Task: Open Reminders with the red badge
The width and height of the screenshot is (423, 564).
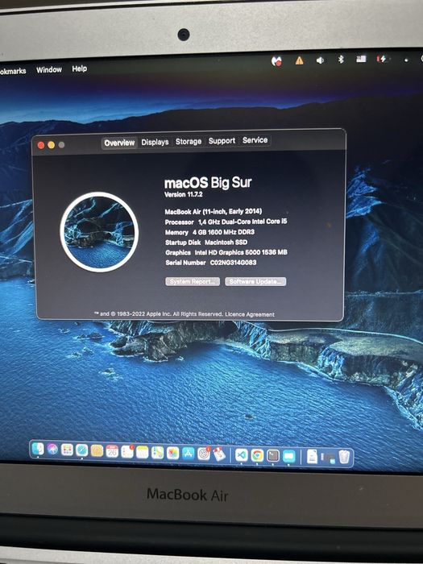Action: point(127,451)
